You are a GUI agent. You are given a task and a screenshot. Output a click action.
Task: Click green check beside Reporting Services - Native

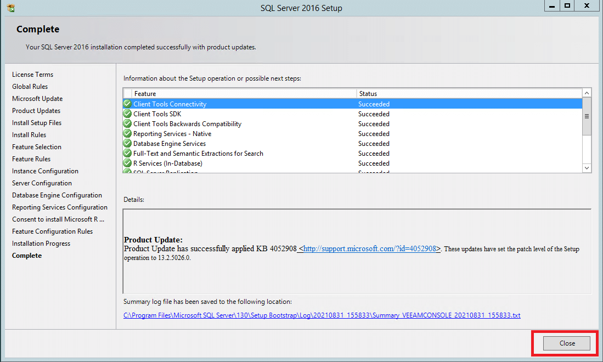point(127,133)
